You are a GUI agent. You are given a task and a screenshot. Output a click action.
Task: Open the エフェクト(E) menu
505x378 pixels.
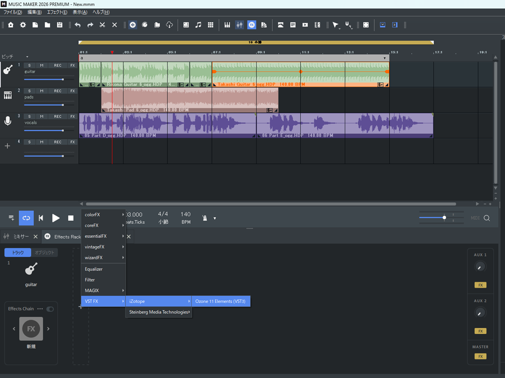point(57,12)
